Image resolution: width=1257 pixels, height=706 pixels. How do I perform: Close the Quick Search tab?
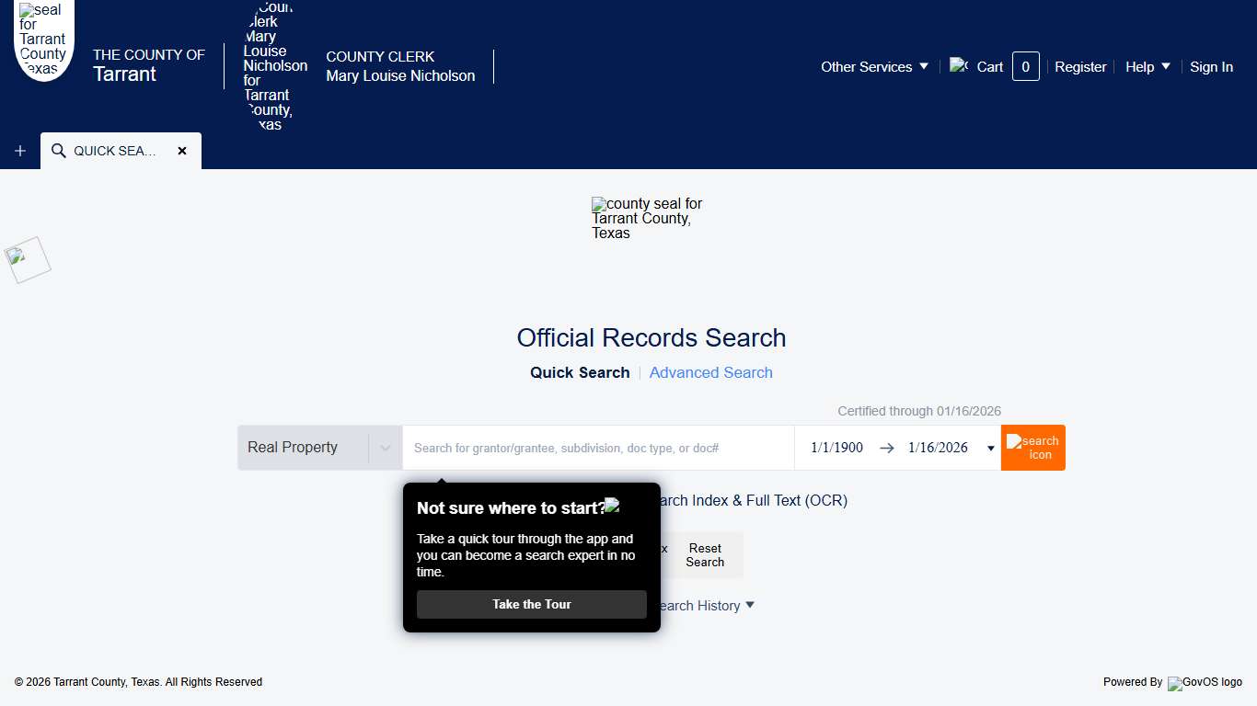pos(182,151)
